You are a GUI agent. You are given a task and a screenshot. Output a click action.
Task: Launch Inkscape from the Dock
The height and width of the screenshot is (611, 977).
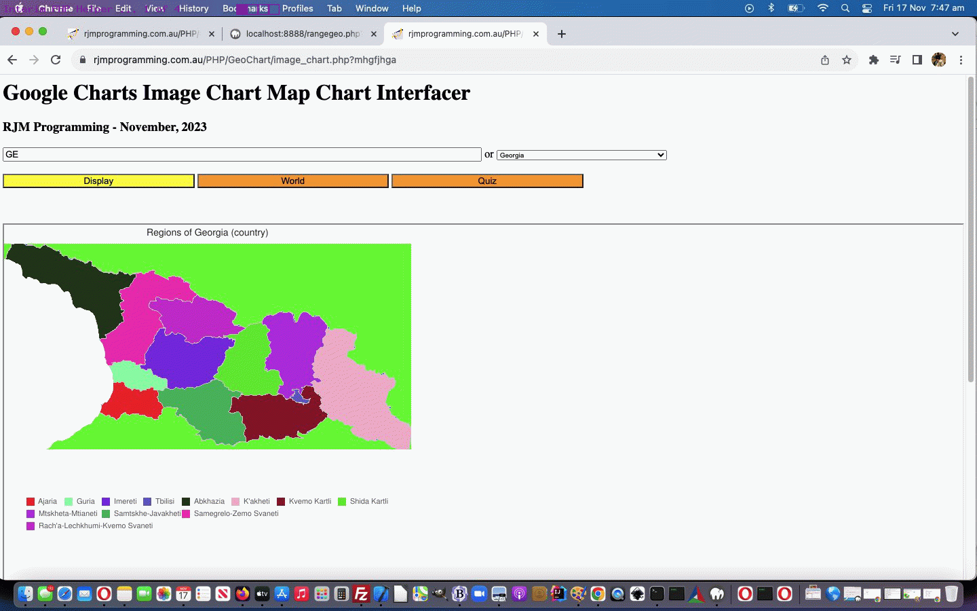click(x=636, y=594)
